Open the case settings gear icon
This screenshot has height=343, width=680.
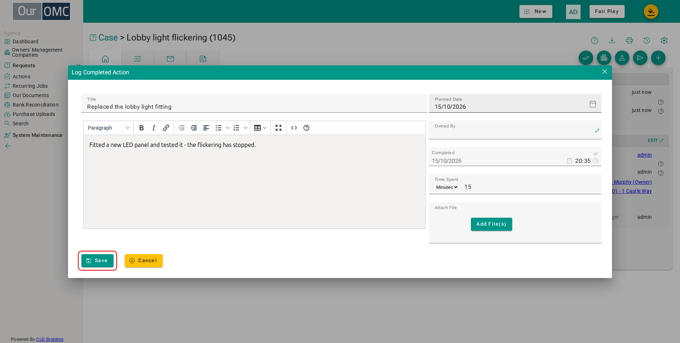[x=664, y=40]
